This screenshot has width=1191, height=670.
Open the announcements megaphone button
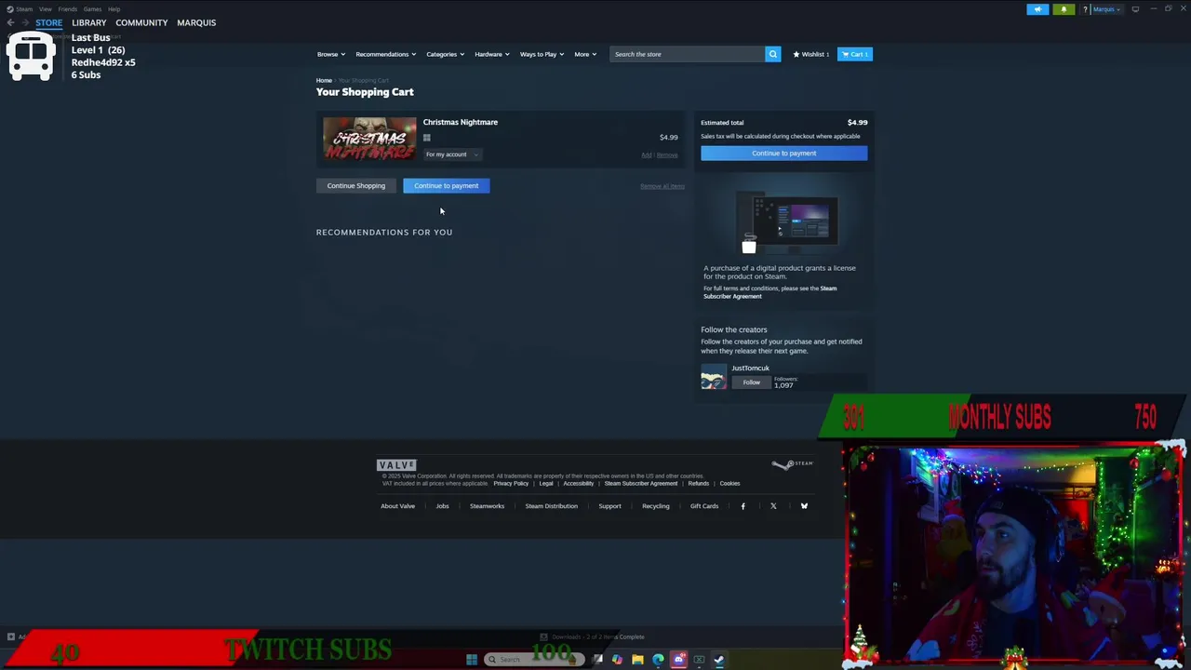point(1037,9)
